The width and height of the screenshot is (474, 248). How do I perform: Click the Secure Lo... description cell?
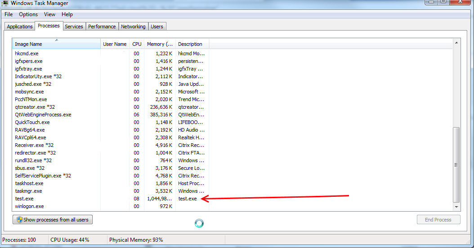tap(191, 168)
